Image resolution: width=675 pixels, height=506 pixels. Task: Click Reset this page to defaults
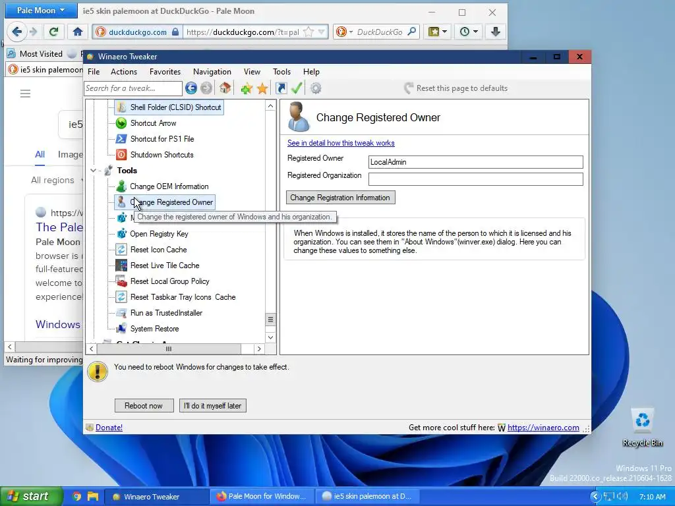[x=456, y=88]
